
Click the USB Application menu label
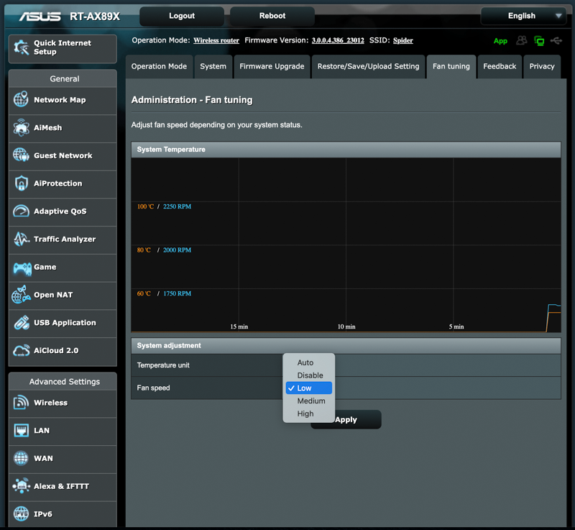[65, 323]
